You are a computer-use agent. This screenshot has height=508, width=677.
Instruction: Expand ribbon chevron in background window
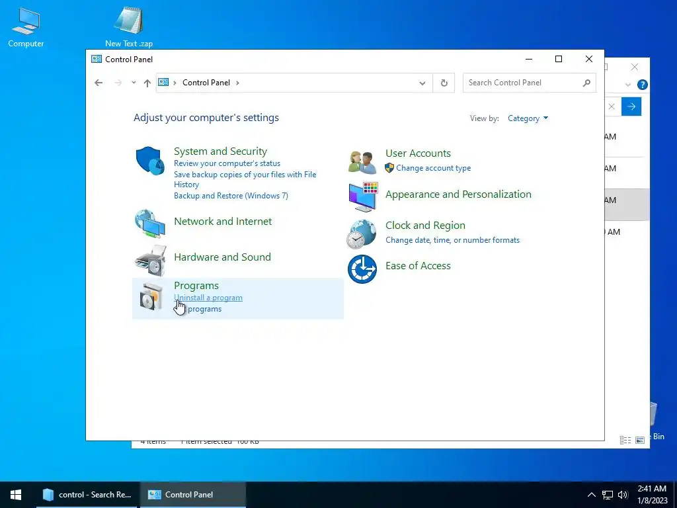coord(628,85)
